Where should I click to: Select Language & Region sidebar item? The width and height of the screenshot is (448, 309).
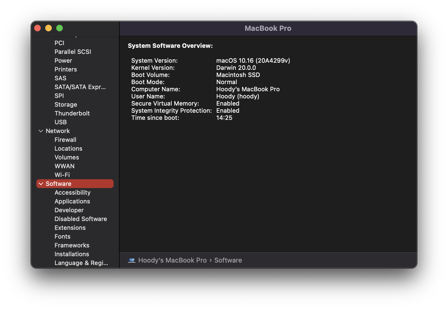[x=81, y=263]
